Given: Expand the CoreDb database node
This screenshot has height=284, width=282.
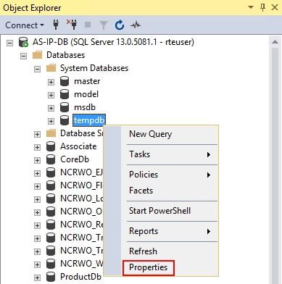Looking at the screenshot, I should pos(37,160).
